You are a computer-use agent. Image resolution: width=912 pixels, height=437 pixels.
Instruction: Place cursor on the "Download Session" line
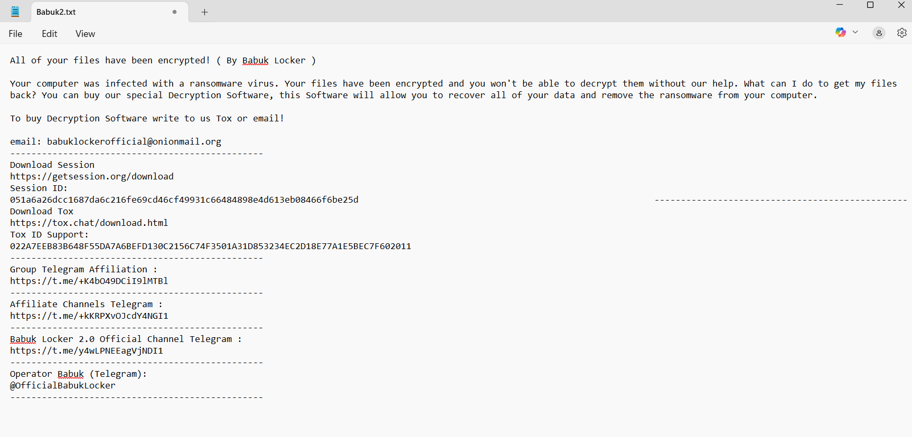pos(52,165)
